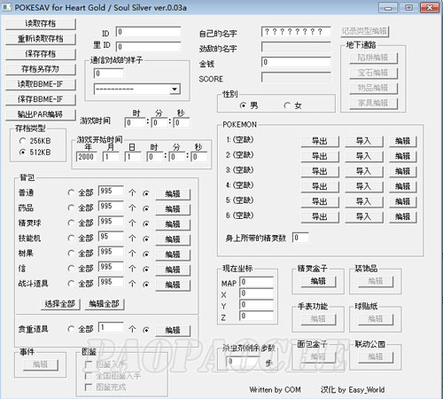Screen dimensions: 443x399
Task: Click the 身上所带的精灵数 field
Action: pyautogui.click(x=300, y=238)
